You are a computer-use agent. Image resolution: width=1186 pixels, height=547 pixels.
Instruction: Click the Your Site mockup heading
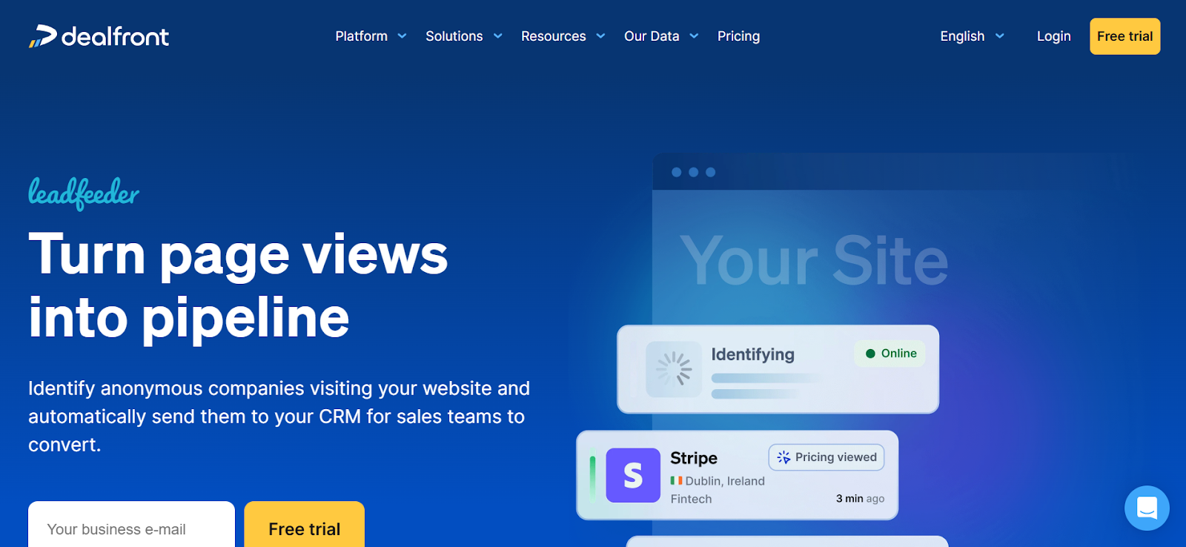click(814, 260)
